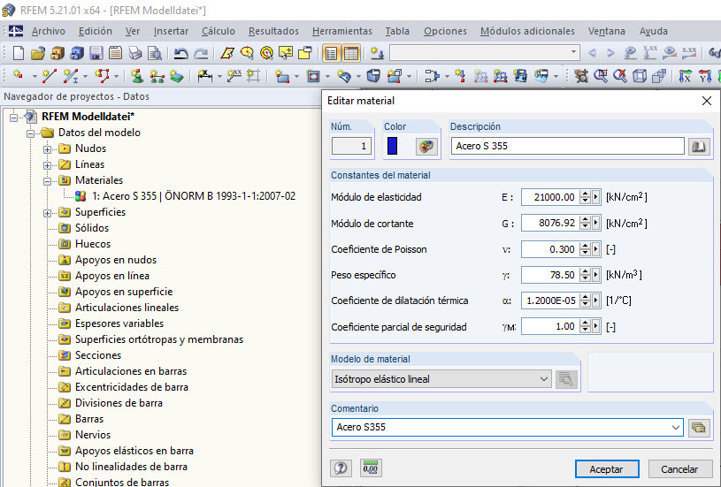Click the Redo arrow icon

201,54
